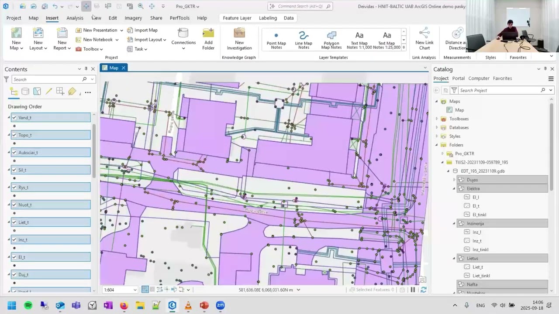Click the New Report icon
The image size is (559, 314).
coord(62,34)
